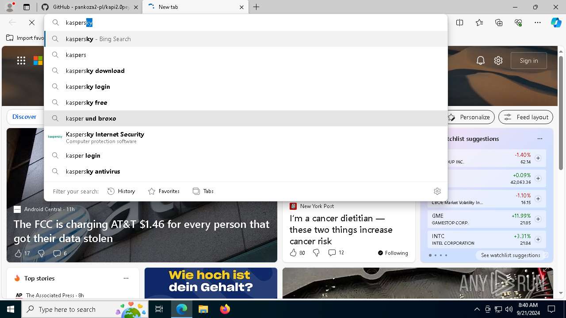Close the New tab tab
Image resolution: width=566 pixels, height=318 pixels.
(x=241, y=7)
